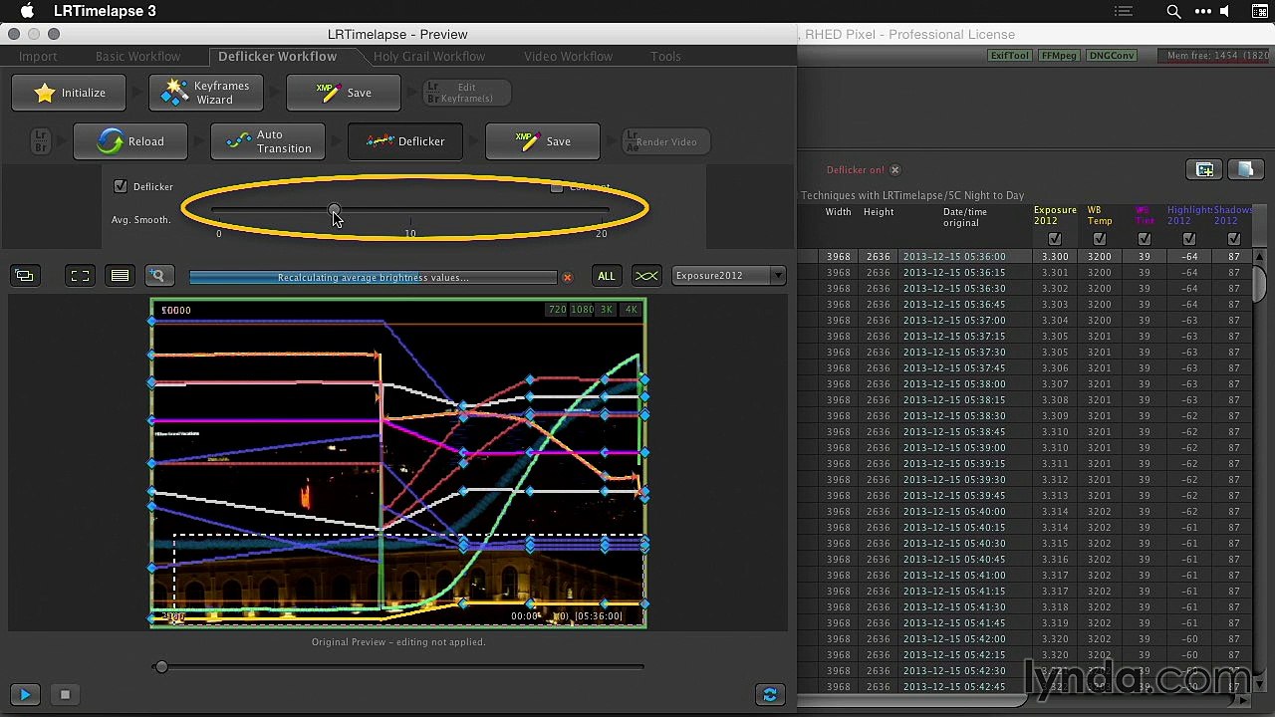Click the list view lines icon
Viewport: 1275px width, 717px height.
coord(120,276)
